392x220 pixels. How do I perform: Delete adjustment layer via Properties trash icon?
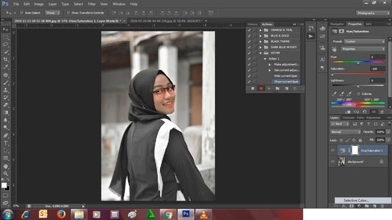click(x=382, y=112)
